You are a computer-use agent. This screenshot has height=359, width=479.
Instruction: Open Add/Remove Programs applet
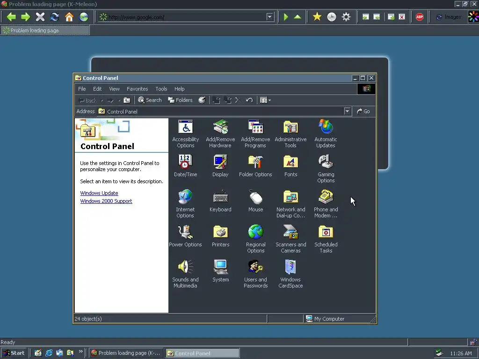pyautogui.click(x=255, y=134)
